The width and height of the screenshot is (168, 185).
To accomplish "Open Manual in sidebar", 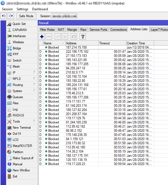I will click(22, 164).
